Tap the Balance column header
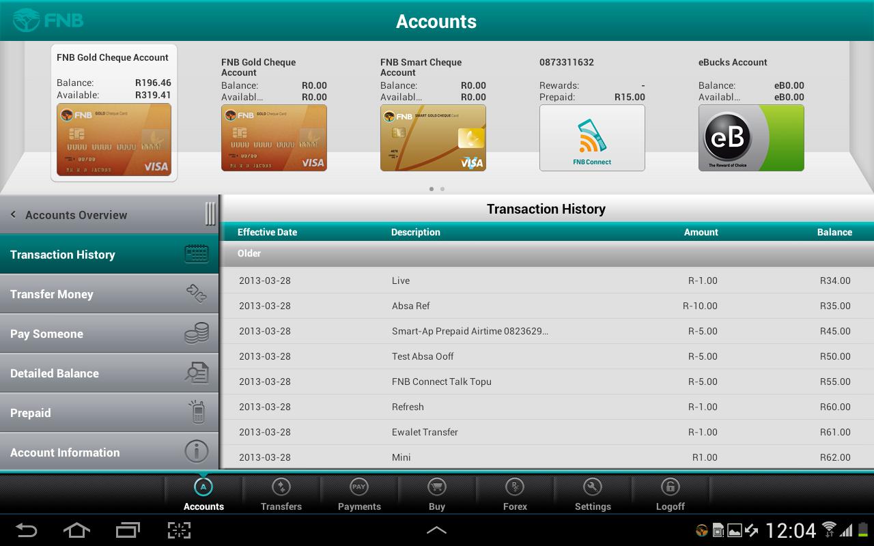 [x=834, y=232]
